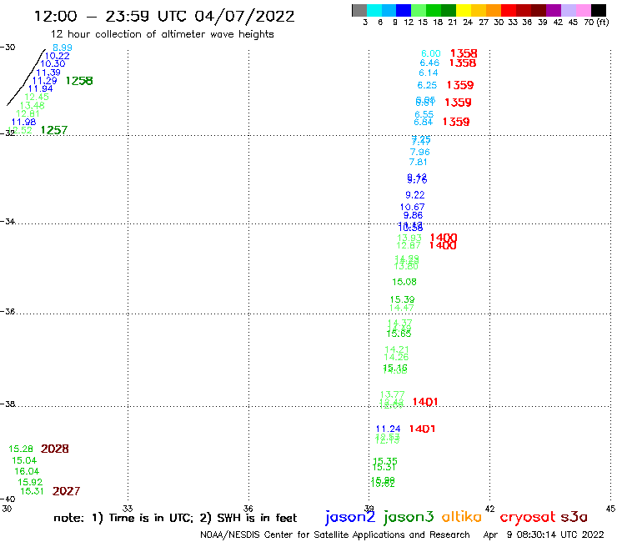Click the 11.39 wave height reading
The width and height of the screenshot is (617, 542).
coord(48,73)
